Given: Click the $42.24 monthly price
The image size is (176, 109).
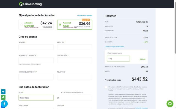Looking at the screenshot, I should tap(46, 23).
